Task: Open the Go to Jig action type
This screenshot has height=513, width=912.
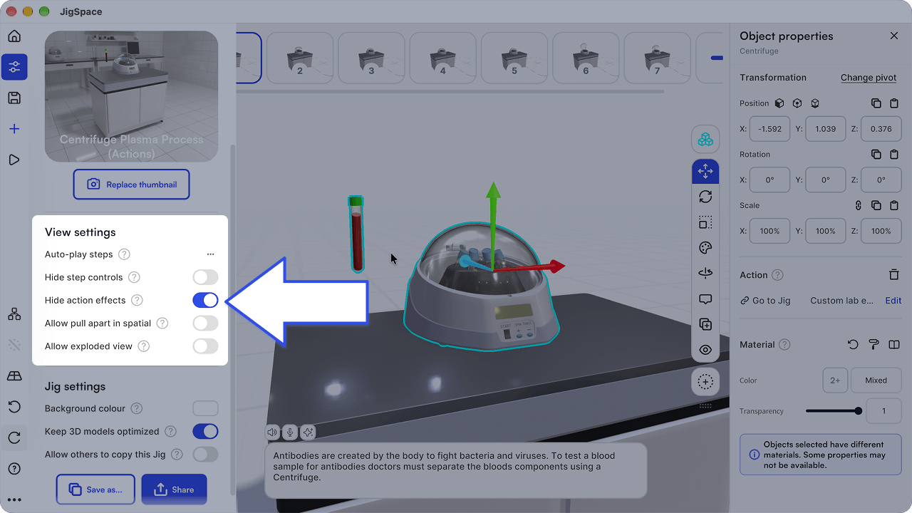Action: (x=766, y=301)
